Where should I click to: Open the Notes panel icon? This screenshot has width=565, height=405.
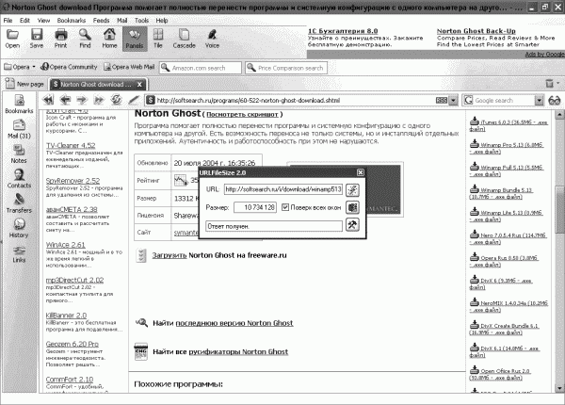point(19,154)
